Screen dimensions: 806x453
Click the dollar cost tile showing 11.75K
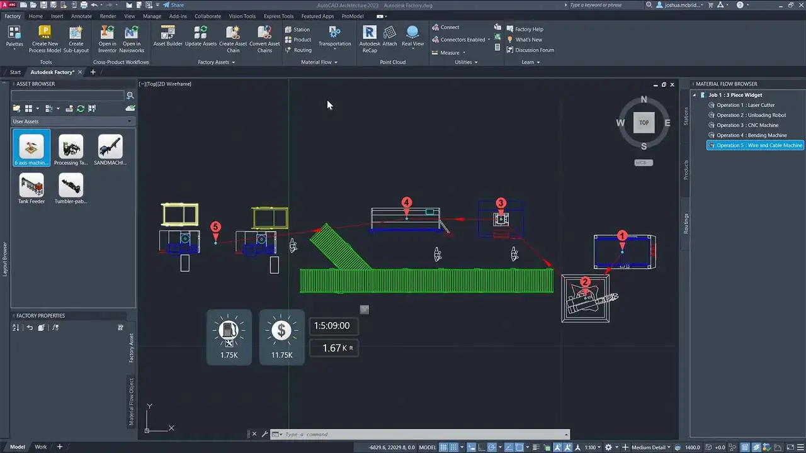pos(281,337)
